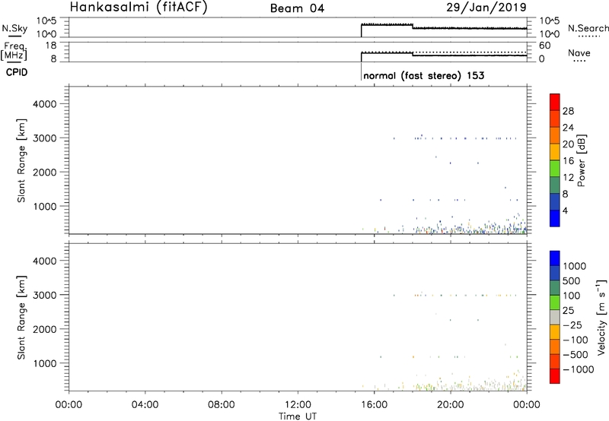
Task: Click the 18 tick on frequency axis
Action: 51,46
